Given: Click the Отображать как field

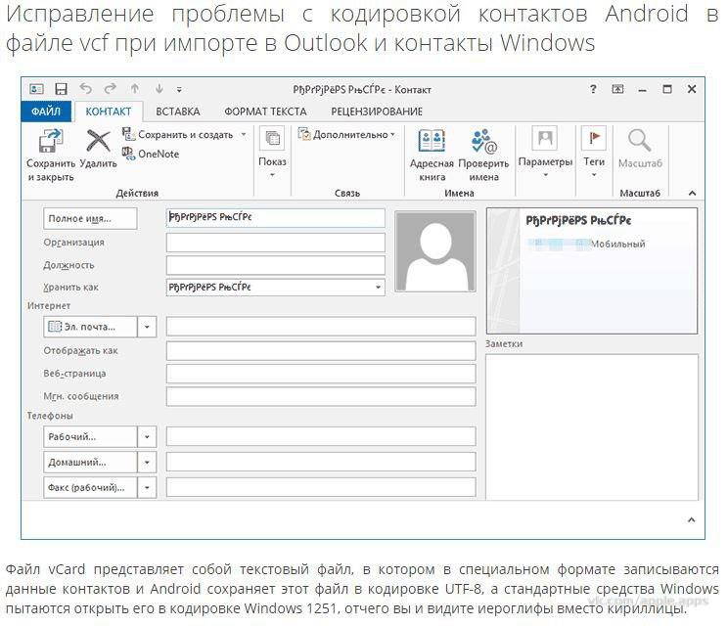Looking at the screenshot, I should [321, 351].
